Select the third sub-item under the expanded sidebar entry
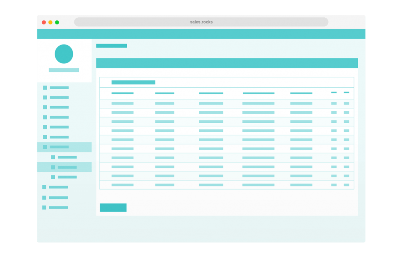This screenshot has height=260, width=403. point(67,177)
